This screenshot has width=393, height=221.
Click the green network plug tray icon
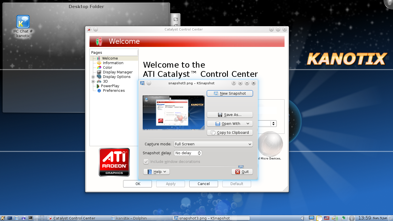click(343, 218)
